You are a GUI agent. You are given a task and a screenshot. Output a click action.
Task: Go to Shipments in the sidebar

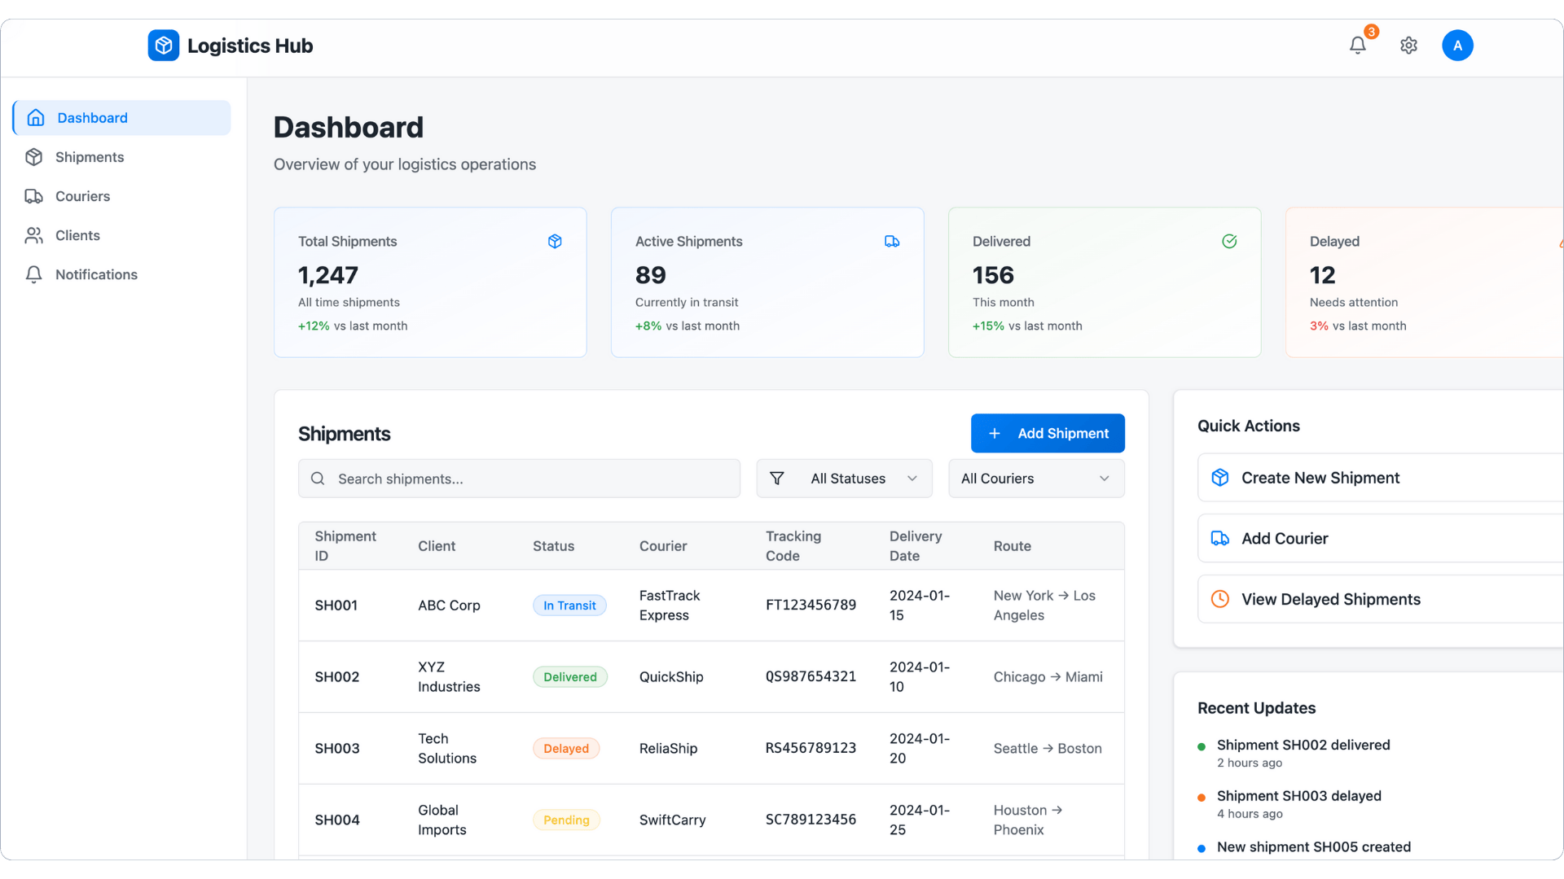(90, 157)
